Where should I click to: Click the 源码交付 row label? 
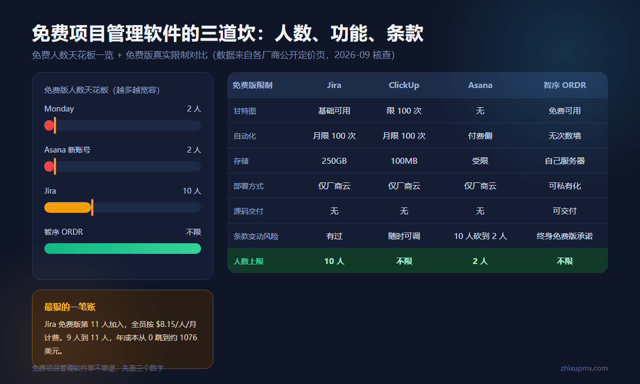[249, 211]
